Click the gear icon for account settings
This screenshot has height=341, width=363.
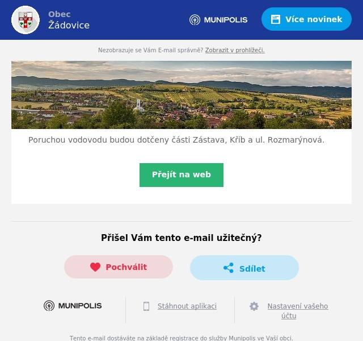pos(254,306)
